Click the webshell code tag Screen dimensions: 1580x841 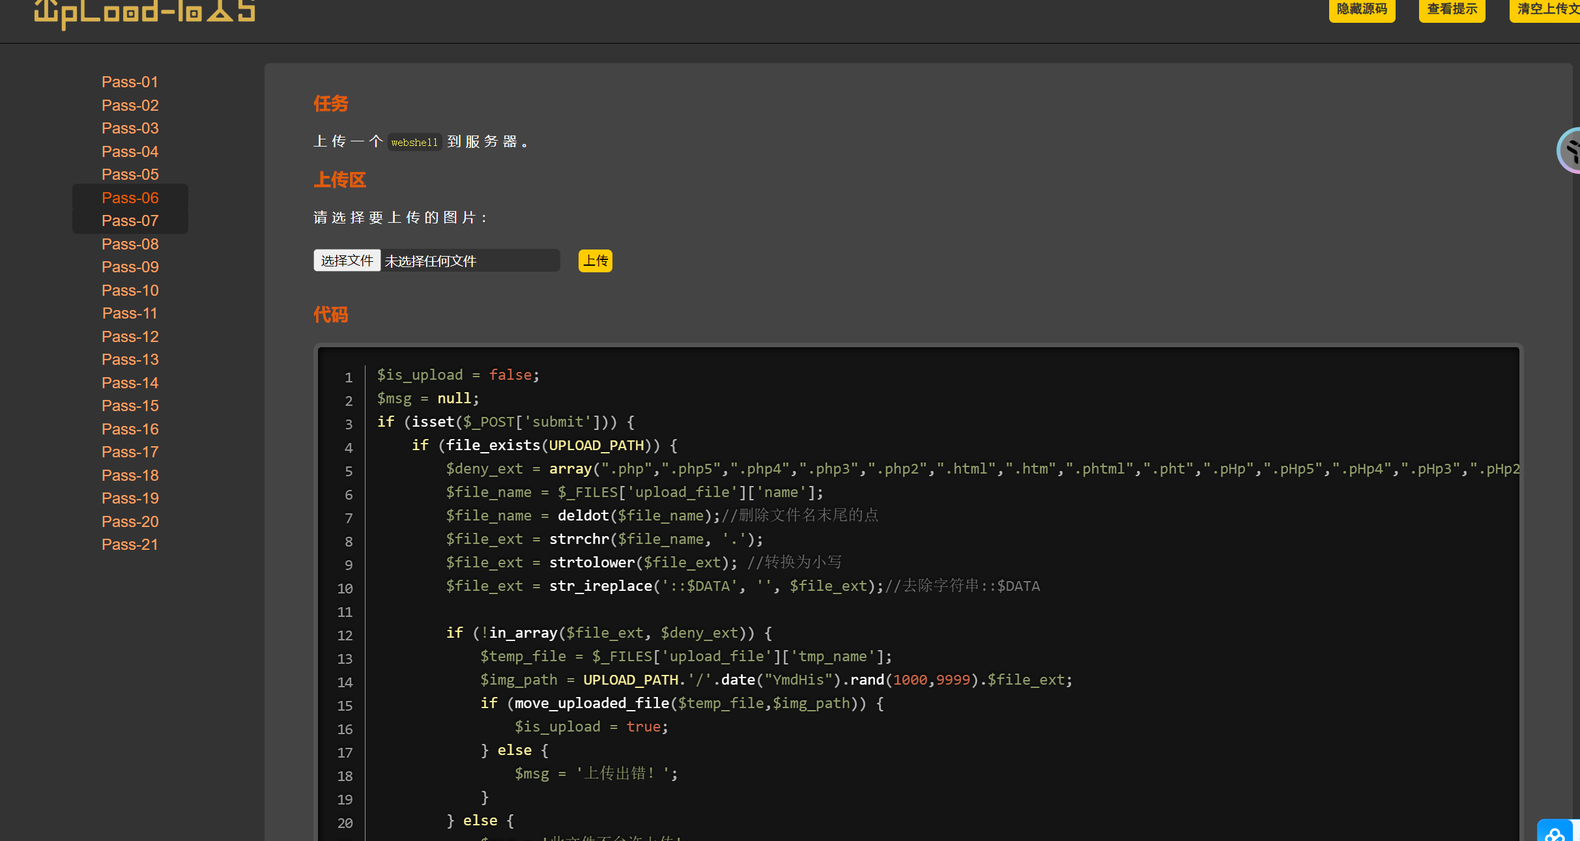pyautogui.click(x=414, y=142)
